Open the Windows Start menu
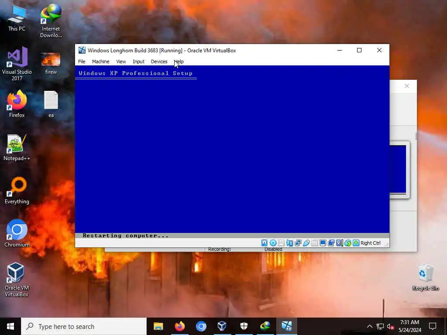This screenshot has height=335, width=447. pyautogui.click(x=10, y=326)
